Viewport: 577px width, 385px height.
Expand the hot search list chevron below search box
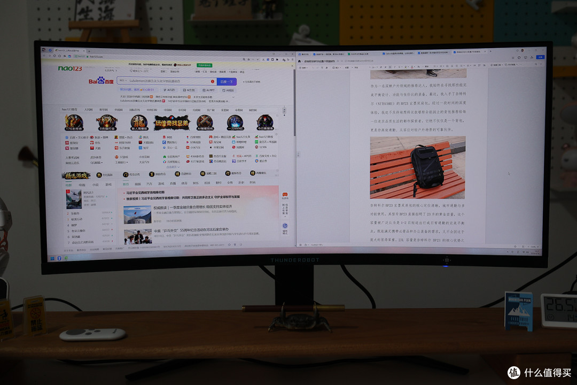[x=233, y=97]
